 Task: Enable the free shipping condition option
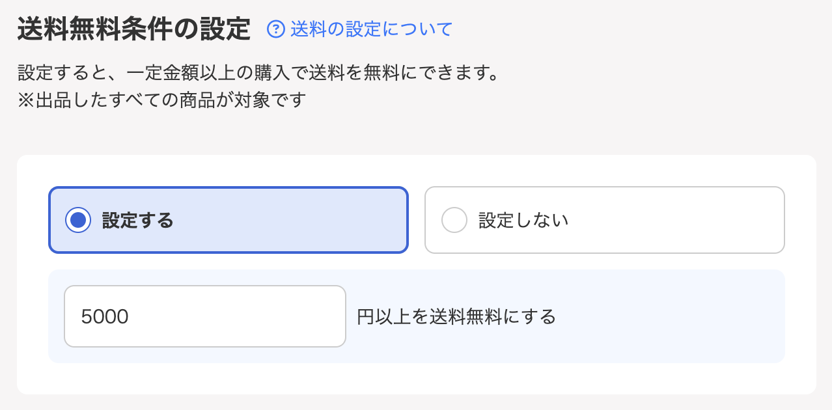coord(228,219)
